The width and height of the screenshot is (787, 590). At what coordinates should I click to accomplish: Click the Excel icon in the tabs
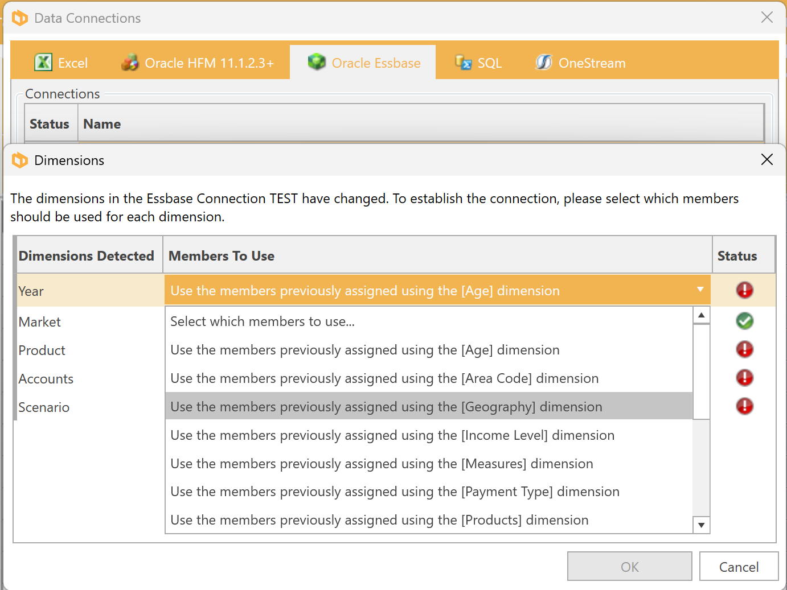pos(43,62)
